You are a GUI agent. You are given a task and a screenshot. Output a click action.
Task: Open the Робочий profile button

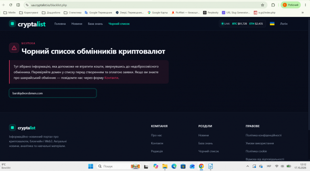tap(291, 5)
